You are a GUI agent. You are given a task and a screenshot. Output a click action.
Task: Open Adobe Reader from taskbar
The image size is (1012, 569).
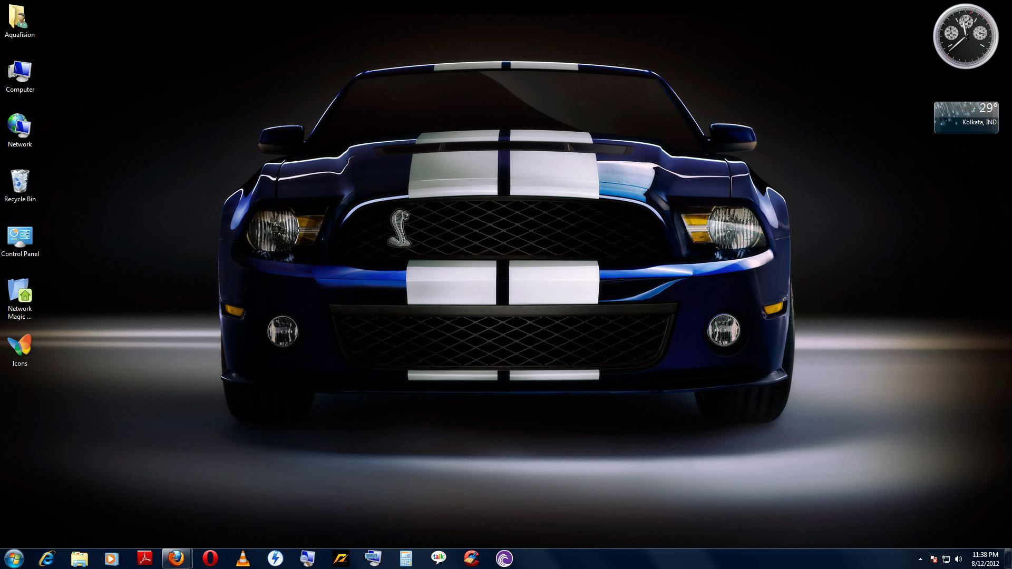point(144,558)
